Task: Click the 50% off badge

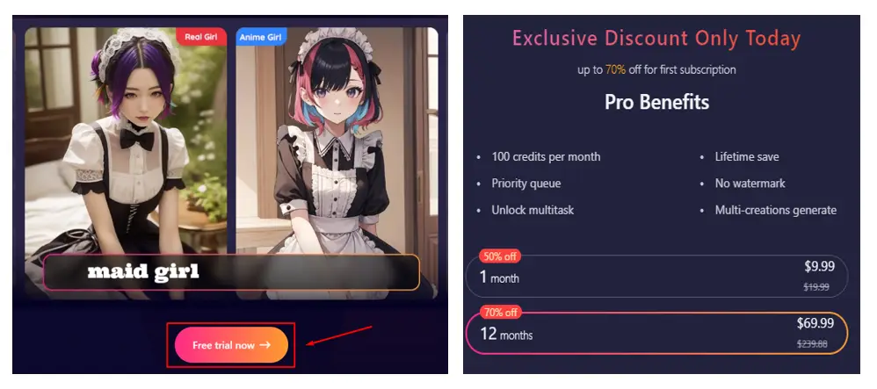Action: (499, 256)
